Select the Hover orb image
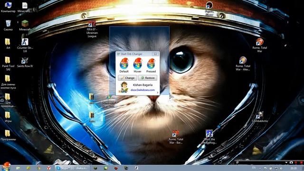The width and height of the screenshot is (304, 171). [137, 64]
